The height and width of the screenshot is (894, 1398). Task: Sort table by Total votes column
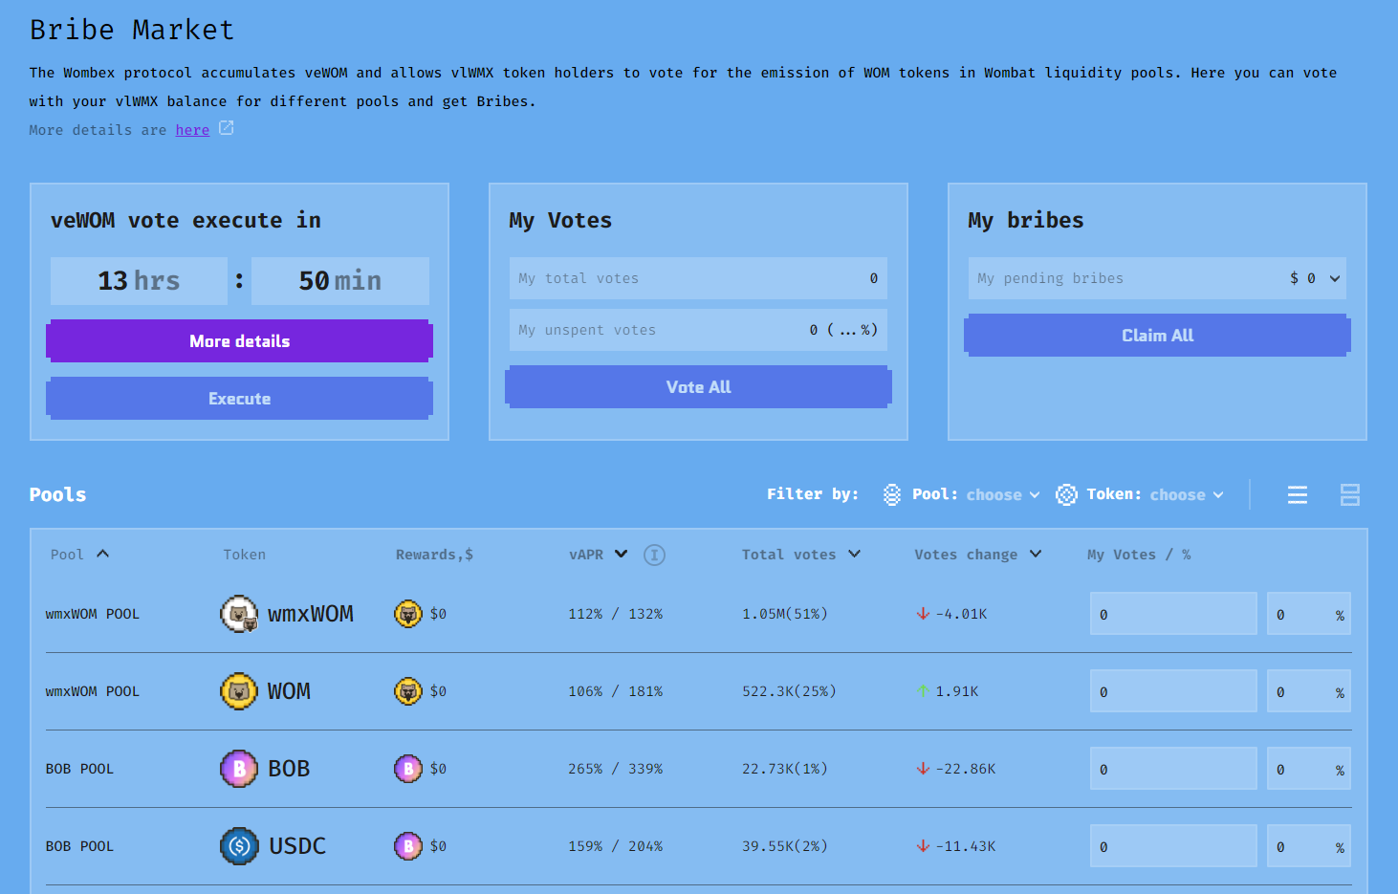801,555
